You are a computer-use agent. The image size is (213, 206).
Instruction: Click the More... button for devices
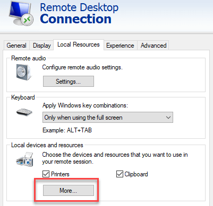[69, 191]
